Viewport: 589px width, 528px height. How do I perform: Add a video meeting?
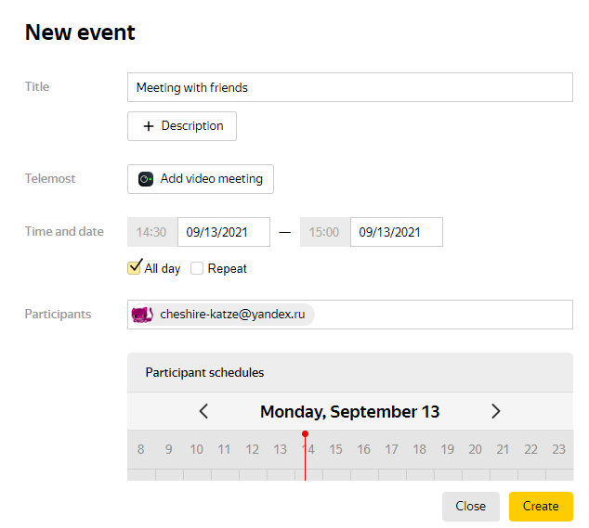click(201, 179)
